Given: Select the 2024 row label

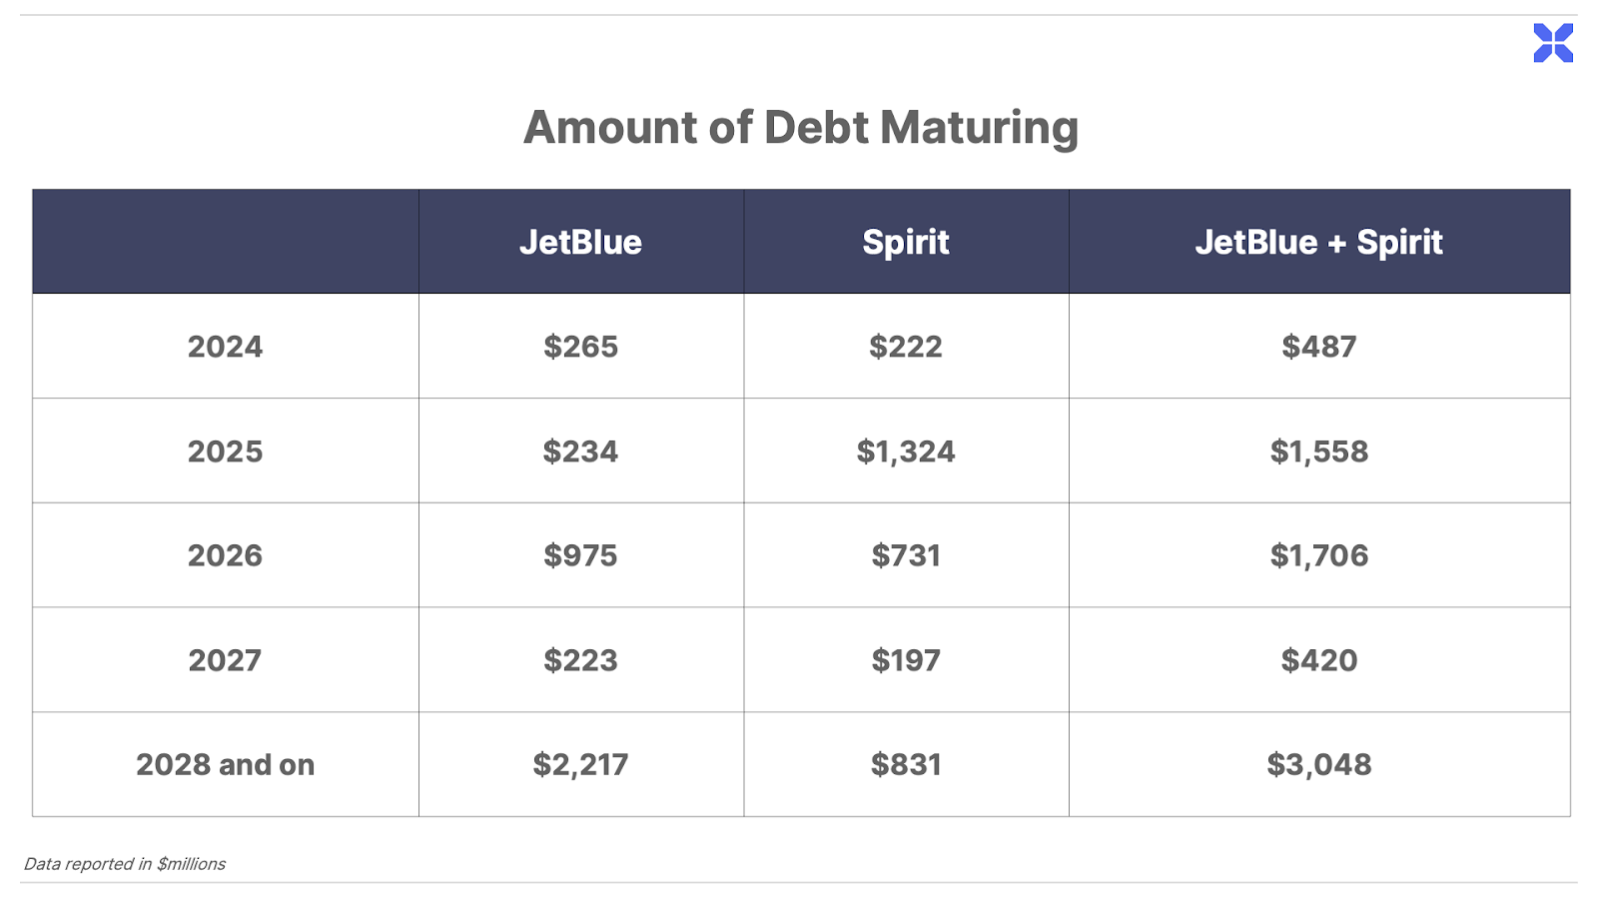Looking at the screenshot, I should (x=225, y=347).
